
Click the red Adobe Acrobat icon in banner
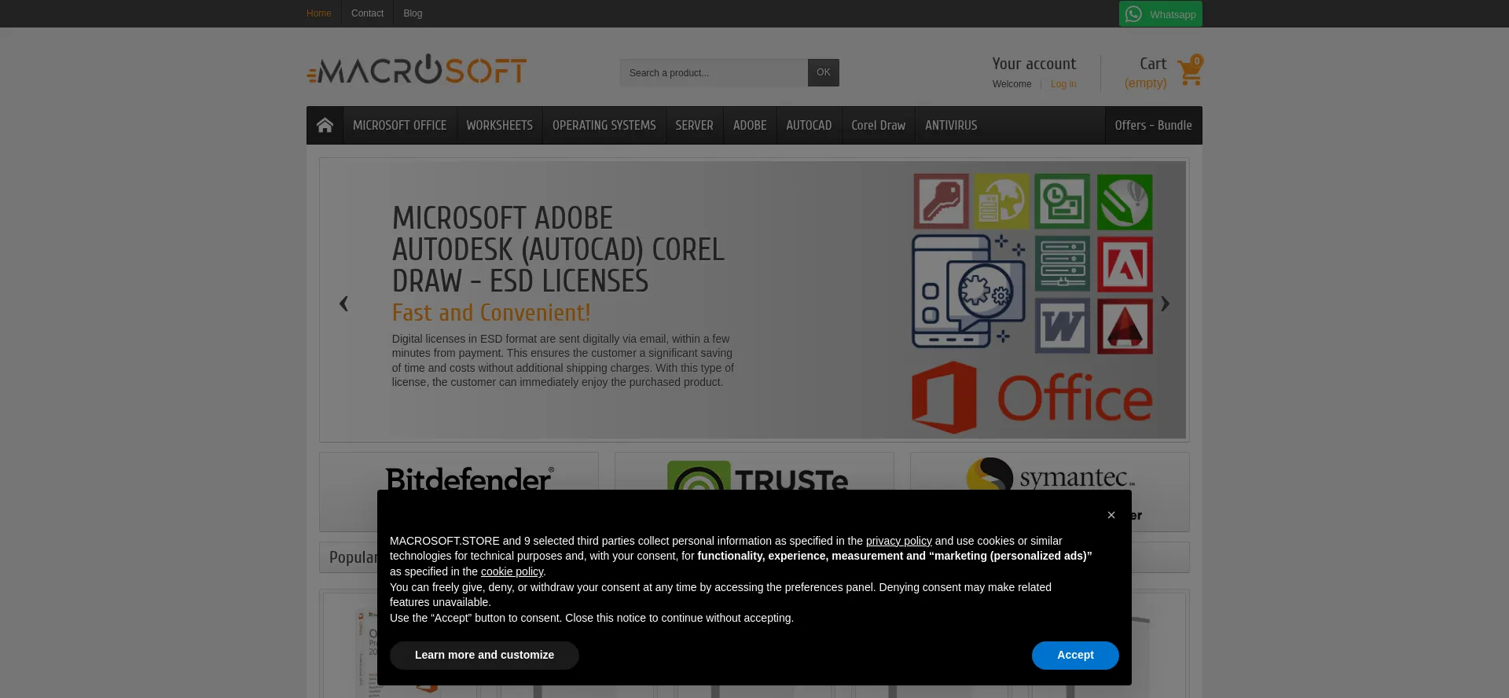pyautogui.click(x=1125, y=264)
